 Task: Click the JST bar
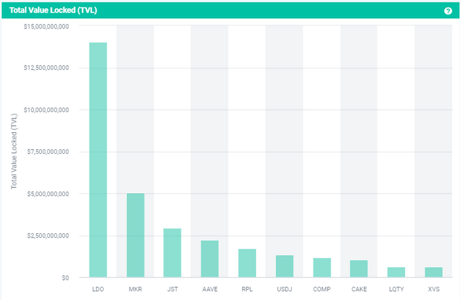click(172, 253)
